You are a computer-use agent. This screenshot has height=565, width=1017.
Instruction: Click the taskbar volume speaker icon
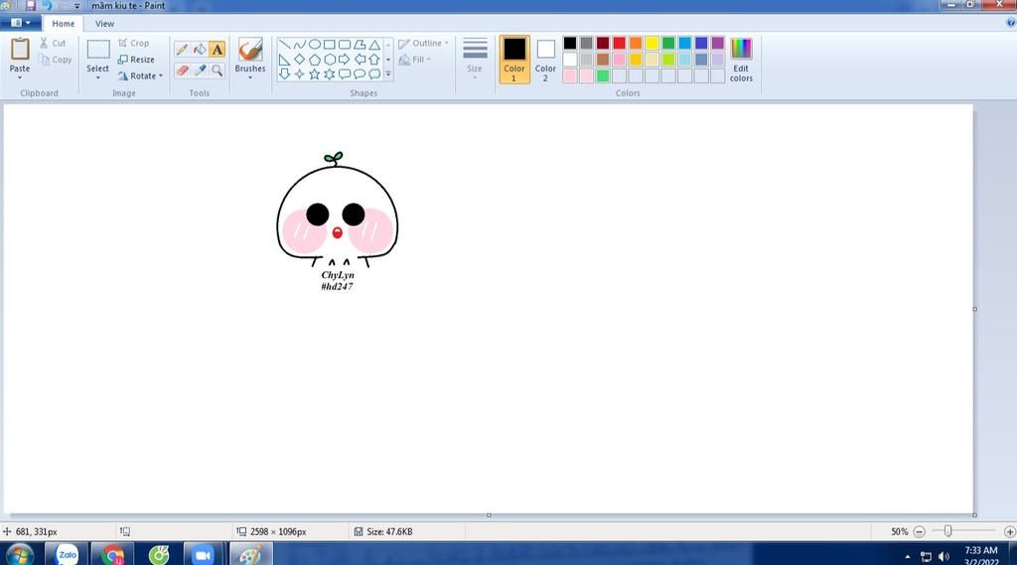pyautogui.click(x=944, y=557)
